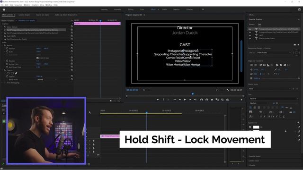The height and width of the screenshot is (170, 303).
Task: Click Go to Out point button
Action: click(195, 100)
